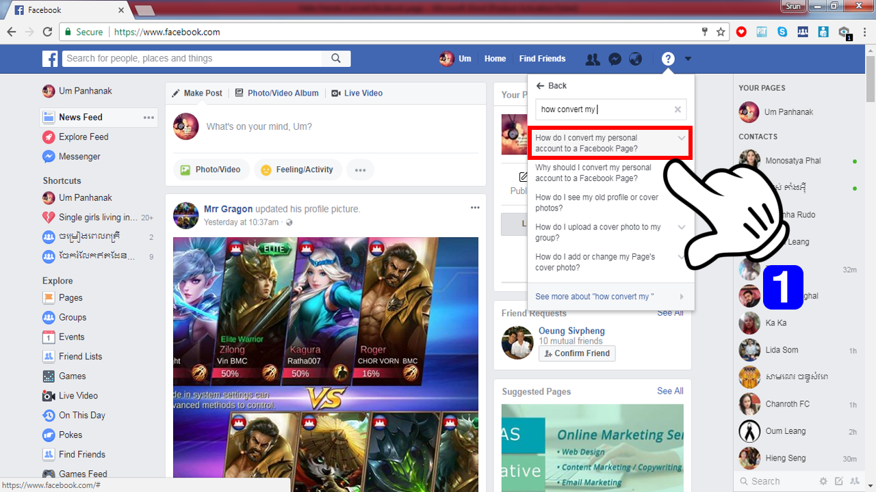The height and width of the screenshot is (492, 876).
Task: Click the Facebook search box
Action: [192, 59]
